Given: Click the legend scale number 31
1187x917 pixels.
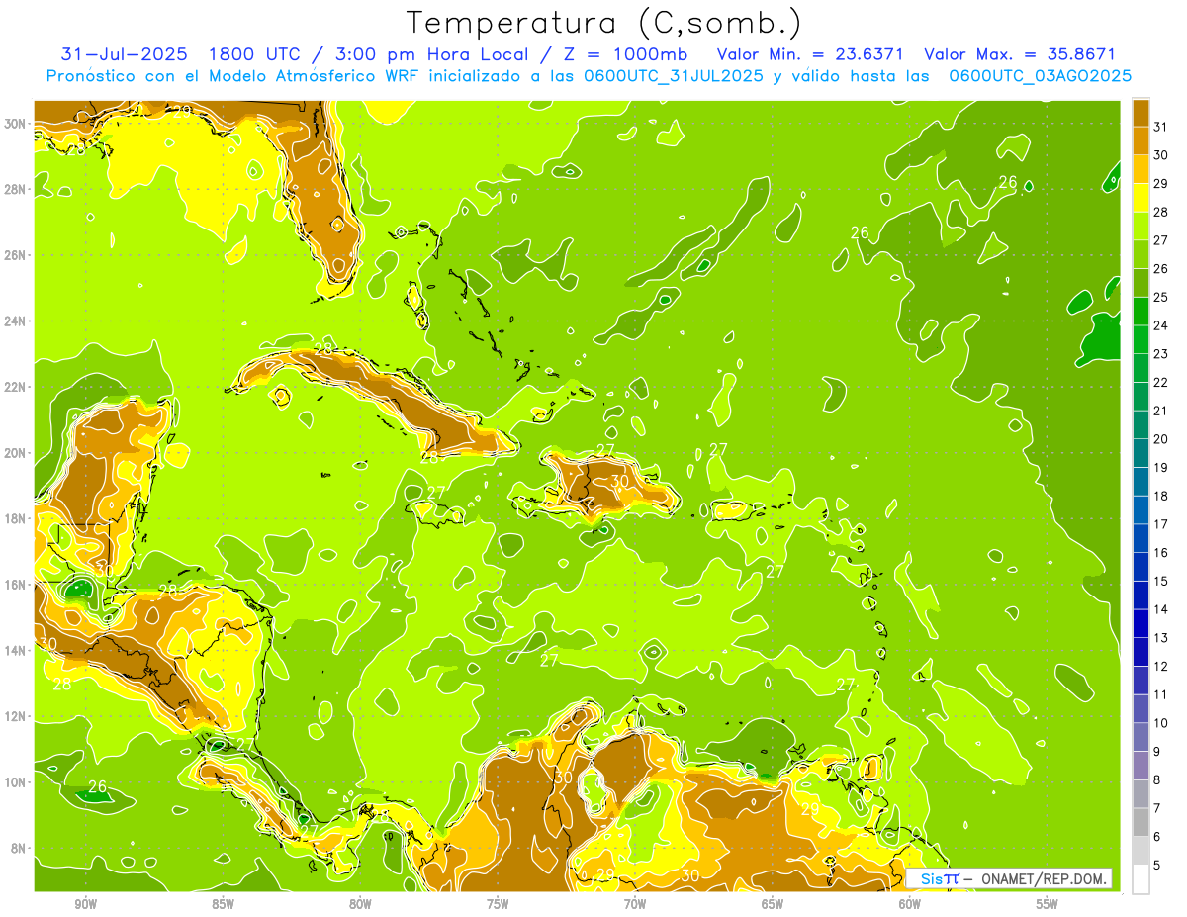Looking at the screenshot, I should 1160,127.
